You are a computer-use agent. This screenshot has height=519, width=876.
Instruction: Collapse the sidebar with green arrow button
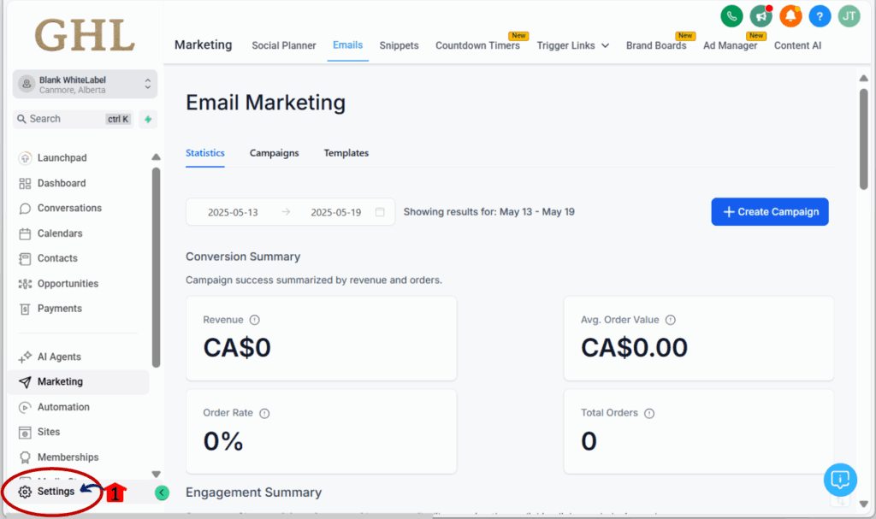tap(162, 492)
